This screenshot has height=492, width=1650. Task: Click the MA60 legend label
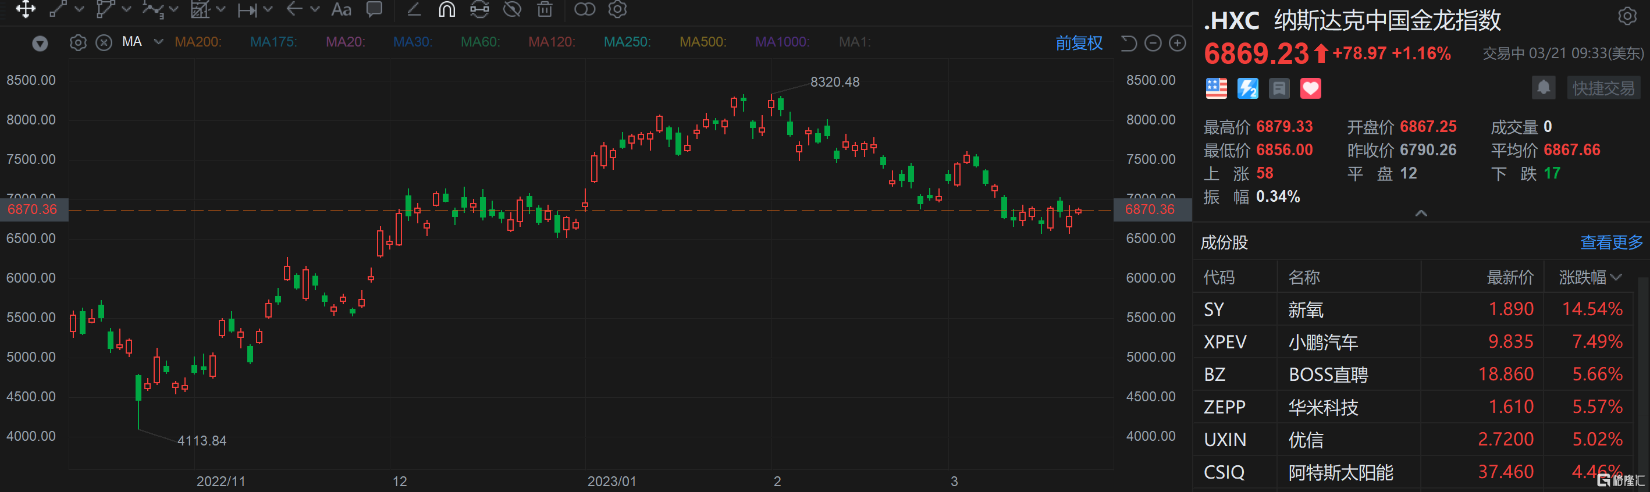click(481, 42)
